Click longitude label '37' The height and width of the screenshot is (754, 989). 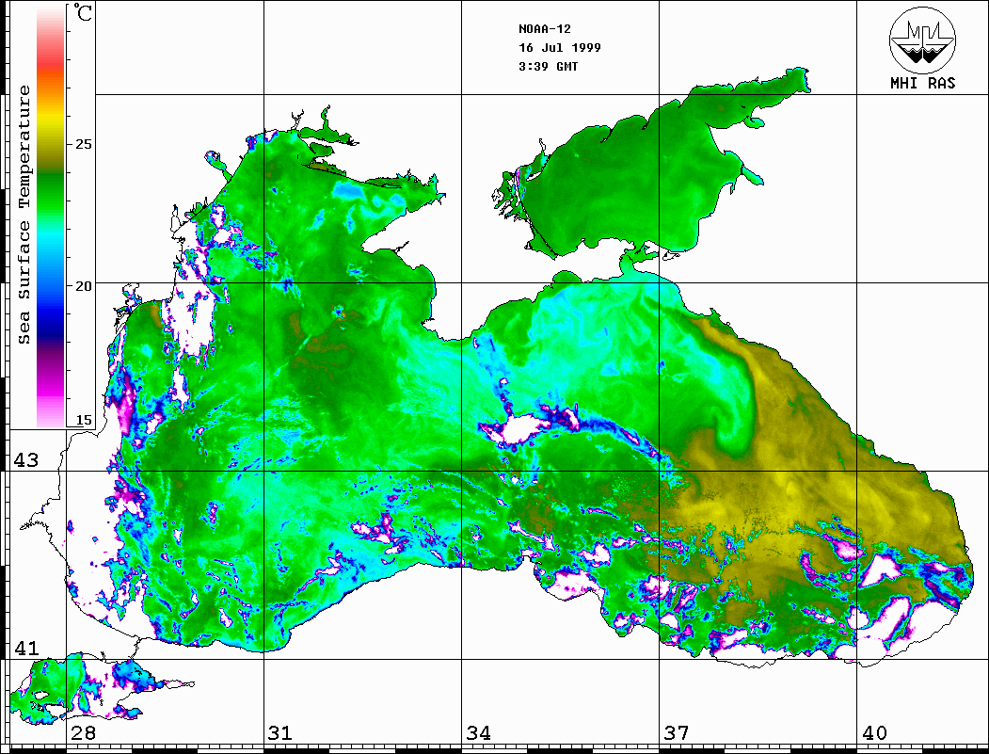pyautogui.click(x=677, y=732)
